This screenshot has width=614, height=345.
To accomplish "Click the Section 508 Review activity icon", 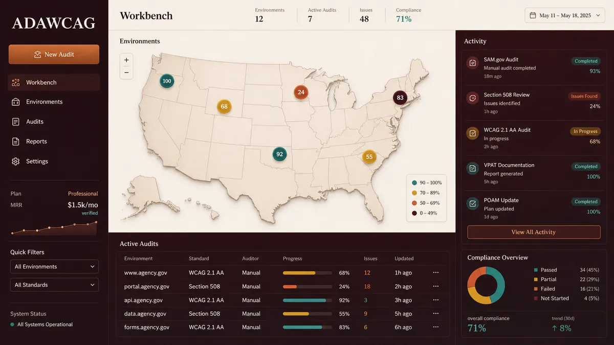I will [473, 98].
